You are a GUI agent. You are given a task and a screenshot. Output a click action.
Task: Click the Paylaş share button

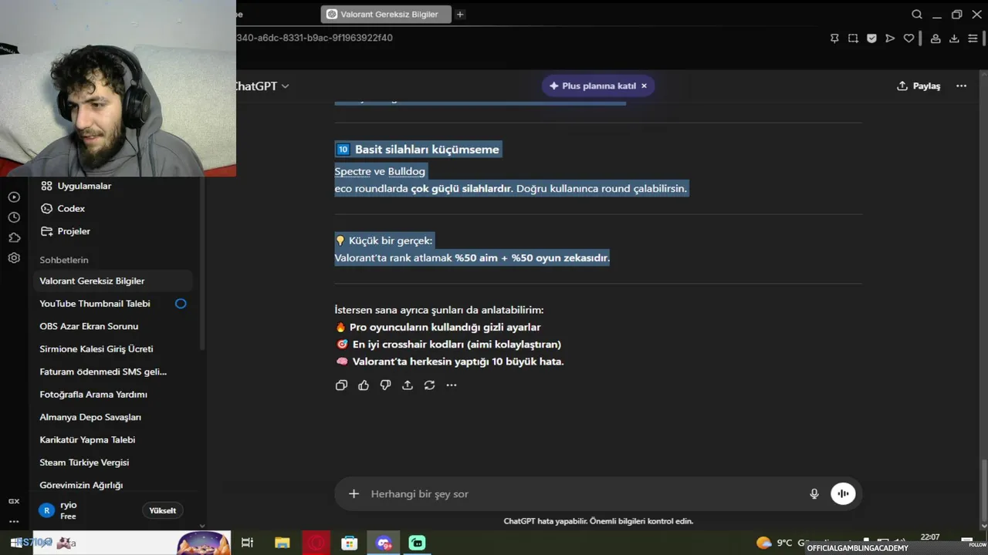[x=919, y=86]
